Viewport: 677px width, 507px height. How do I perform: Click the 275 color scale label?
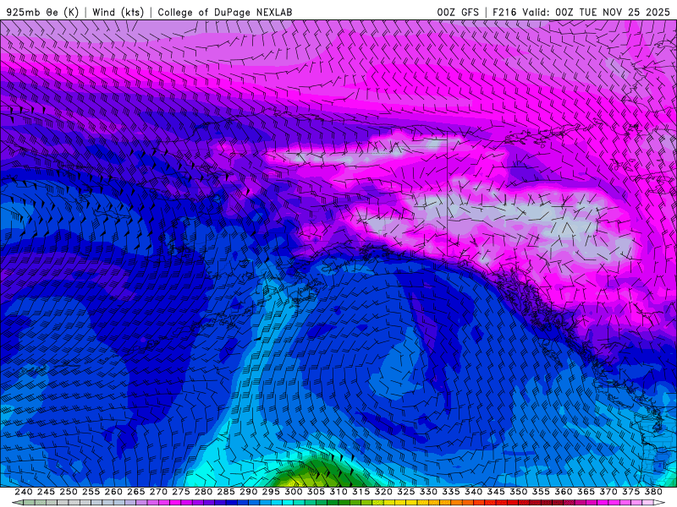point(180,492)
